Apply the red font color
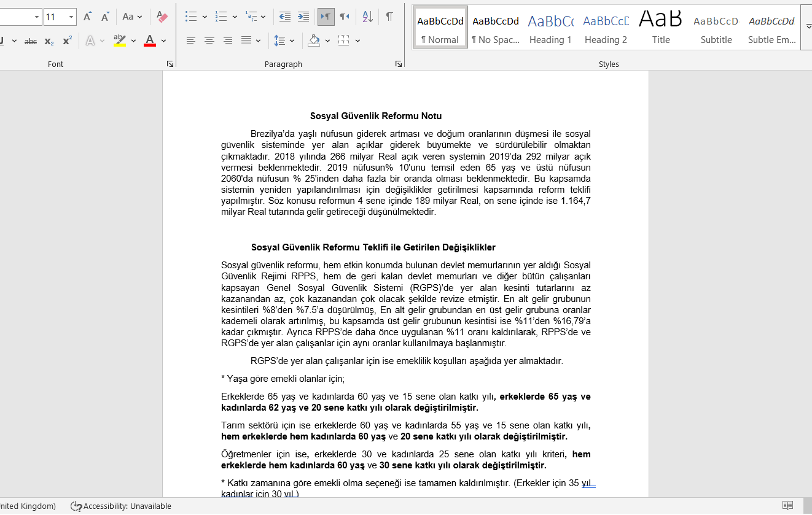This screenshot has width=812, height=515. [x=149, y=41]
